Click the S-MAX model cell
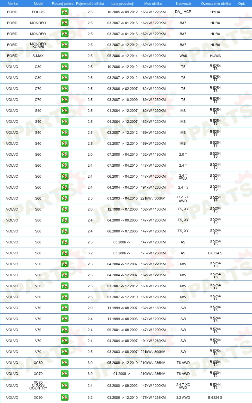Screen dimensions: 252x403 click(38, 56)
